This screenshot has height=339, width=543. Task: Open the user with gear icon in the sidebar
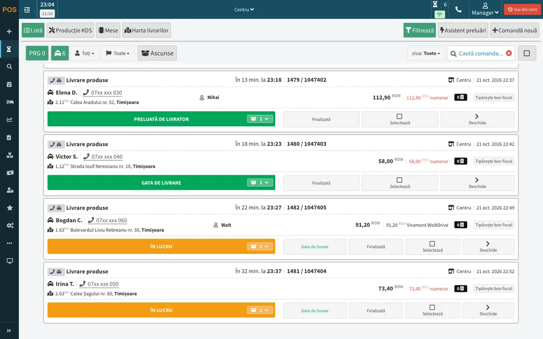point(9,190)
